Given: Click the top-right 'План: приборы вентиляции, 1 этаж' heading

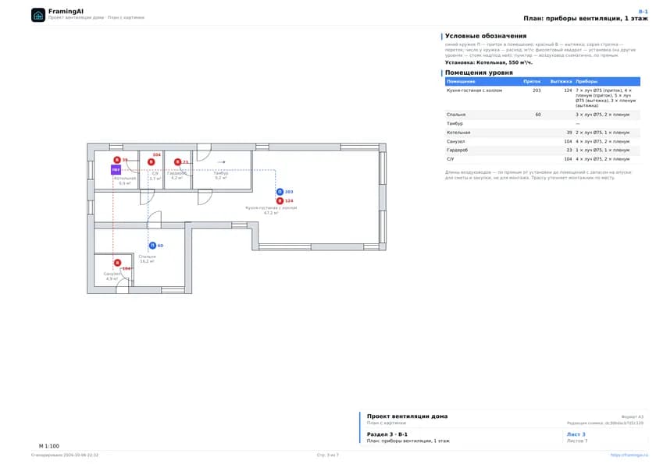Looking at the screenshot, I should coord(585,19).
